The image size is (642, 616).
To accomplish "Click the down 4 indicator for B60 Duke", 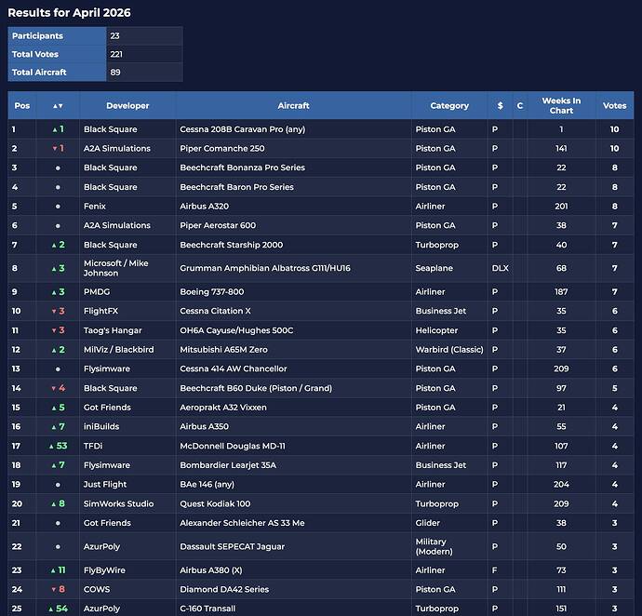I will click(58, 388).
